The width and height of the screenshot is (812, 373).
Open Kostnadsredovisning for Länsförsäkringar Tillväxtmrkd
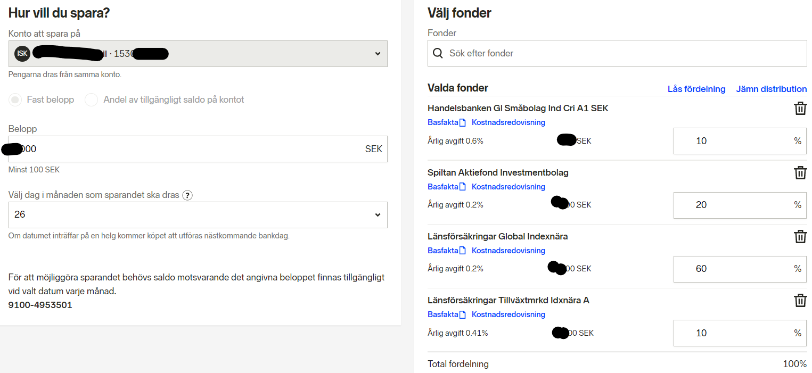[x=508, y=314]
